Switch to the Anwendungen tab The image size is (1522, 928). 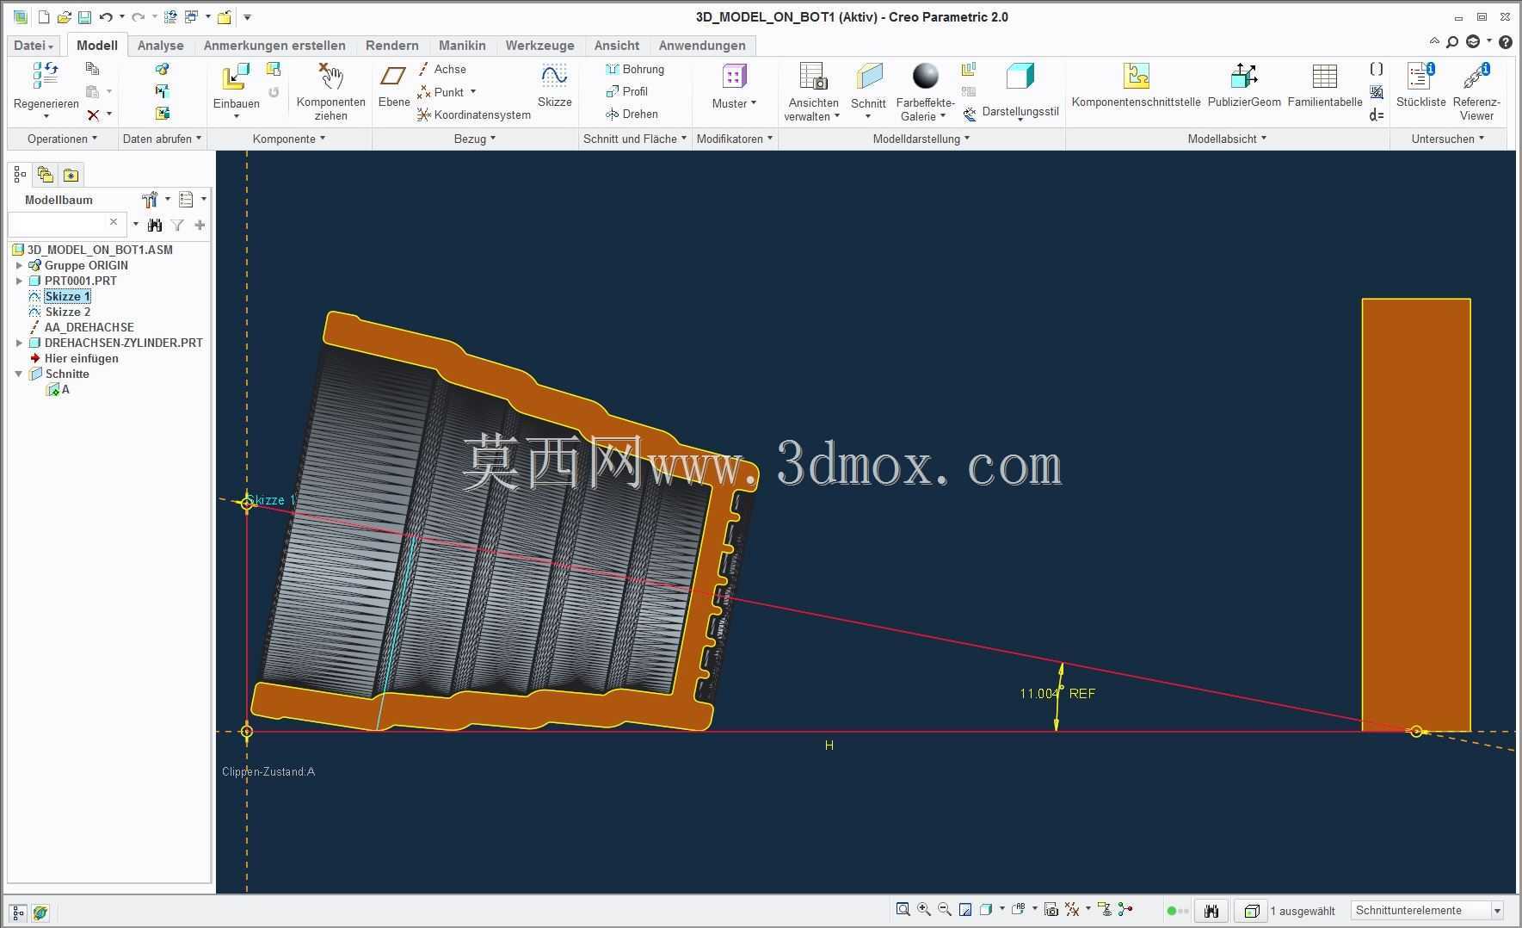tap(702, 46)
